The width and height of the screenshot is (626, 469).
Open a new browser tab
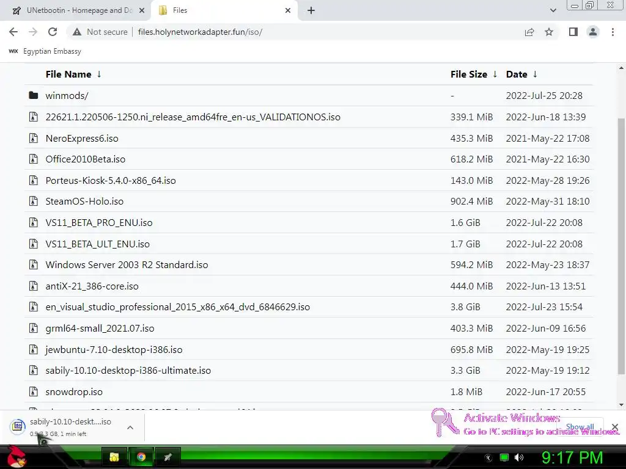(x=311, y=10)
